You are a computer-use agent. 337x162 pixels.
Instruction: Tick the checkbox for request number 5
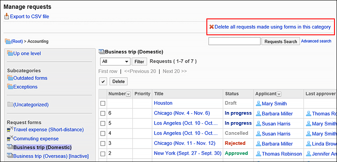[103, 123]
